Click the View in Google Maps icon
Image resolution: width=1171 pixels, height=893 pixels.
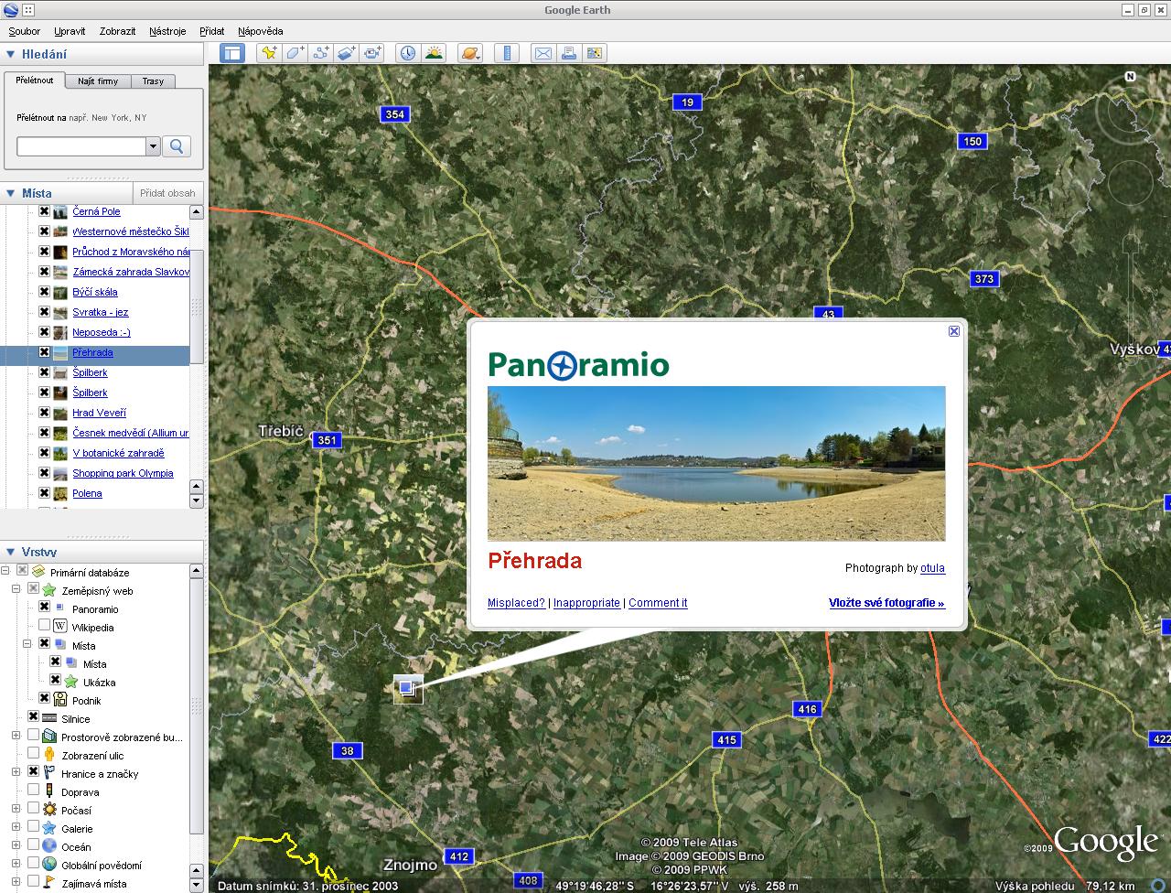click(595, 53)
